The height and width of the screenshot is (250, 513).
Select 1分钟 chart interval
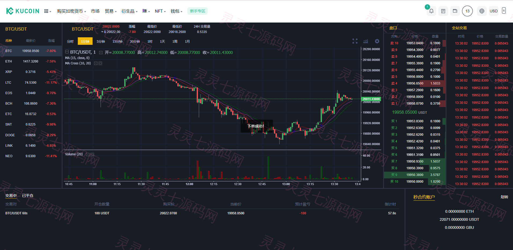85,41
